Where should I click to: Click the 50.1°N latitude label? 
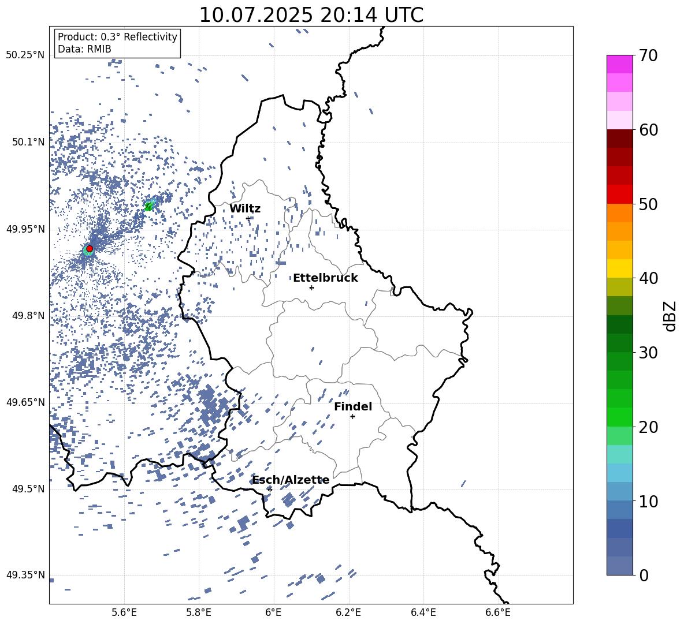coord(28,142)
